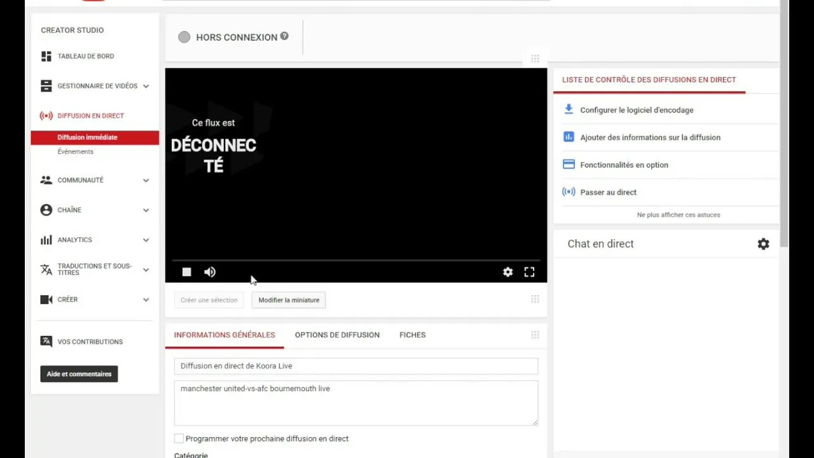Click the Liste de contrôle des diffusions header
Screen dimensions: 814x458
click(649, 80)
